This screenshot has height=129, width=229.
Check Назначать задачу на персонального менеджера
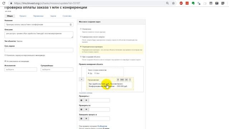coord(5,55)
